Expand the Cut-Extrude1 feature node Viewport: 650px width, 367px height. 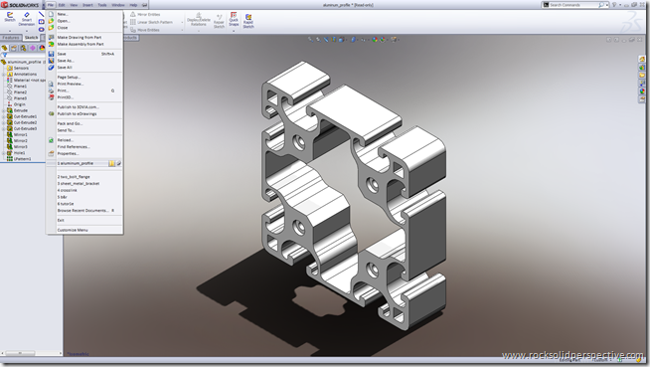tap(3, 116)
